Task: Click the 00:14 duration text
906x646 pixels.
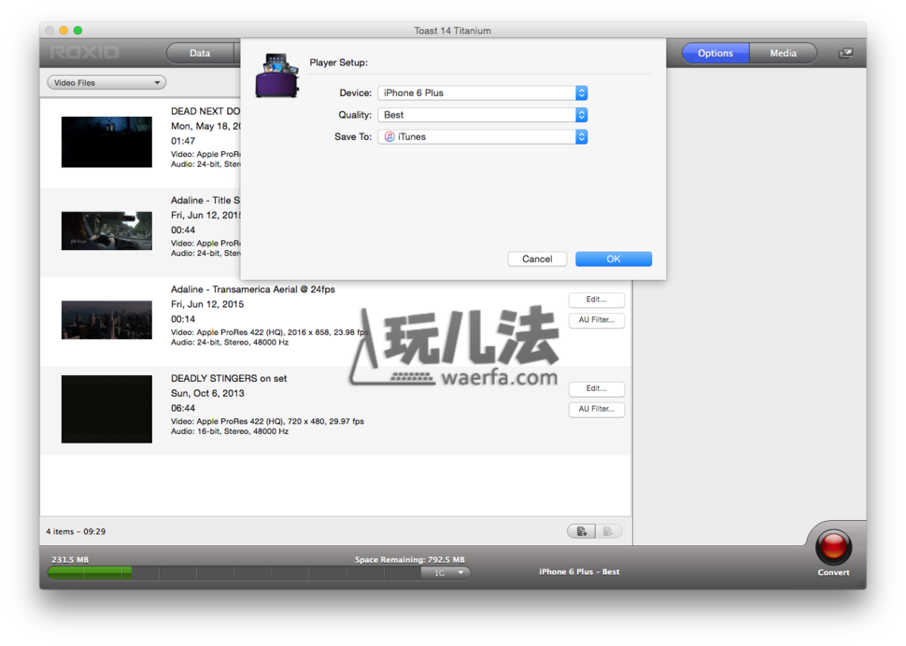Action: click(x=182, y=319)
